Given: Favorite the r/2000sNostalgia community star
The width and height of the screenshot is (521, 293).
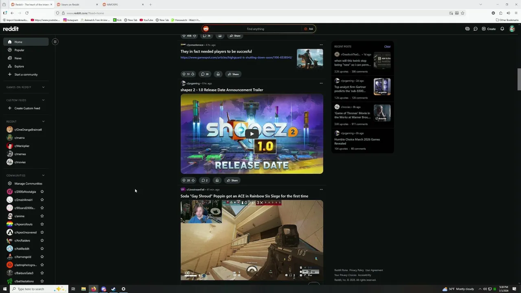Looking at the screenshot, I should tap(42, 192).
